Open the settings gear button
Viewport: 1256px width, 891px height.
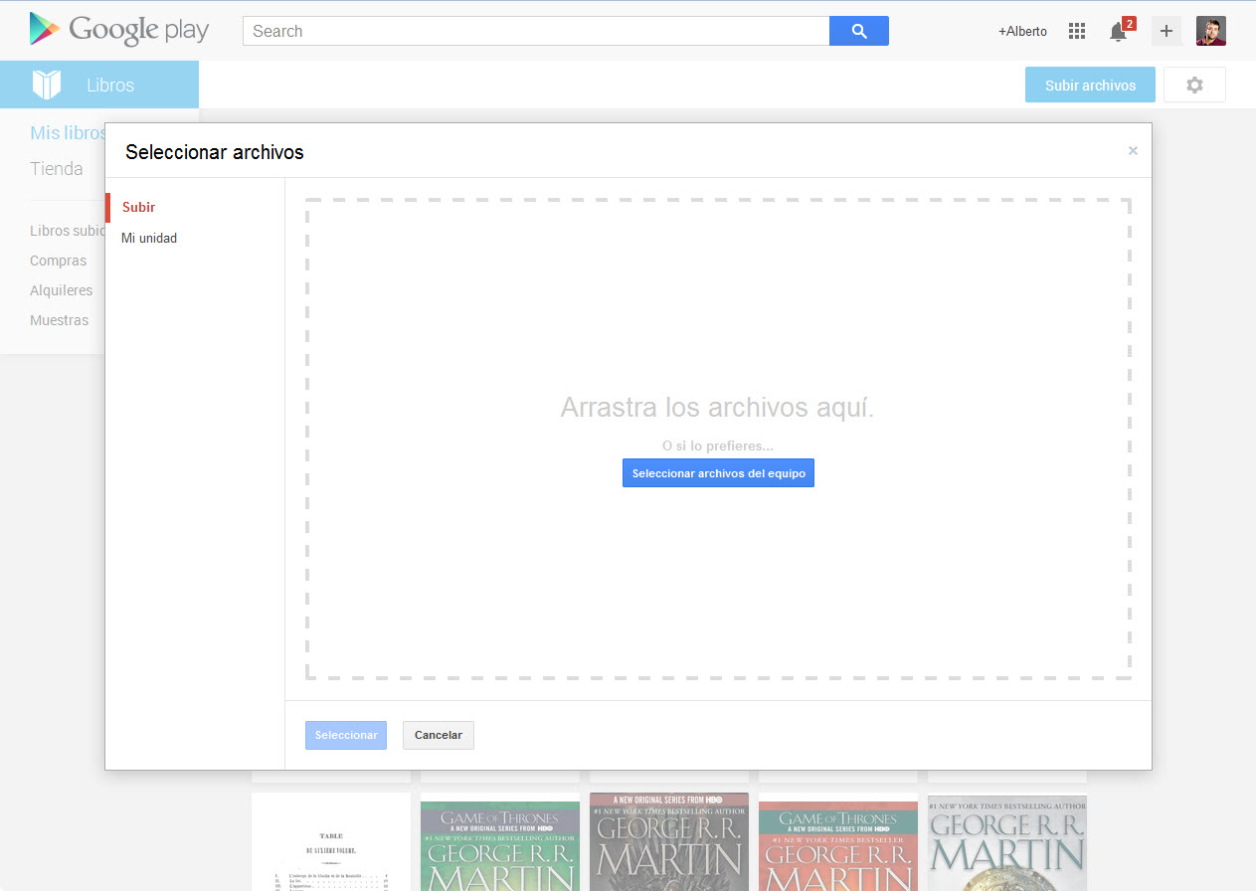coord(1194,85)
